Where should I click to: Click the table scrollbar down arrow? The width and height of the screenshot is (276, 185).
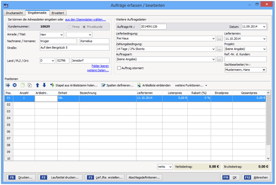(x=268, y=158)
